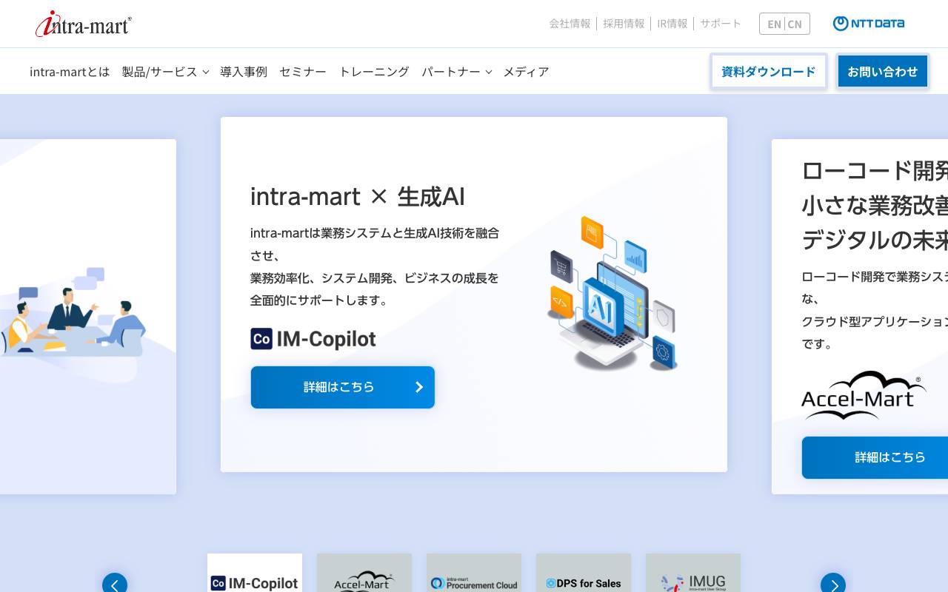
Task: Switch the site language to EN
Action: (x=774, y=24)
